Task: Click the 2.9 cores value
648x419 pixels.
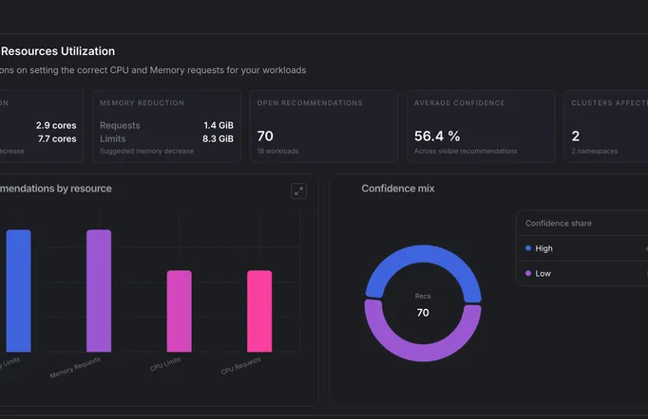Action: point(56,125)
